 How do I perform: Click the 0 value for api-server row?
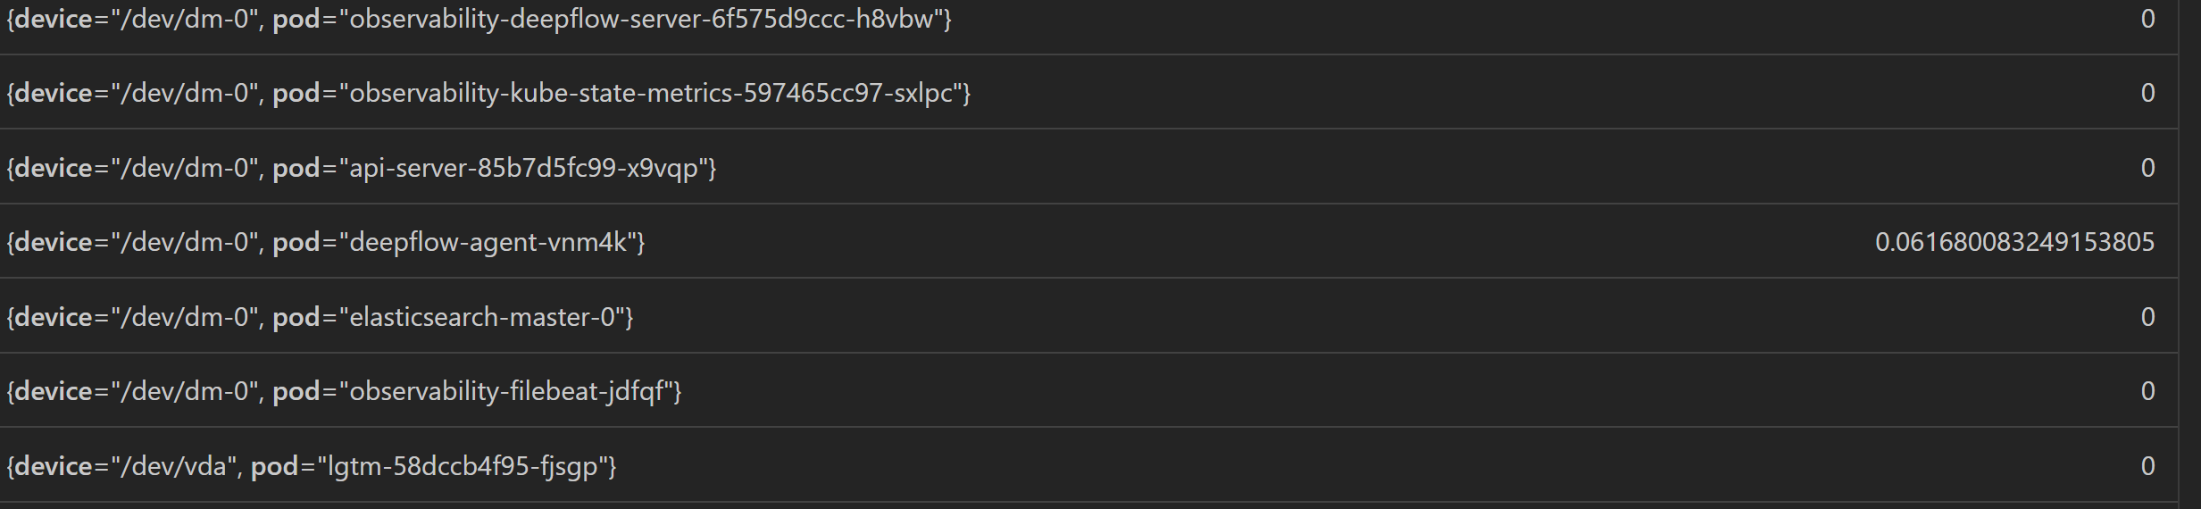point(2147,168)
